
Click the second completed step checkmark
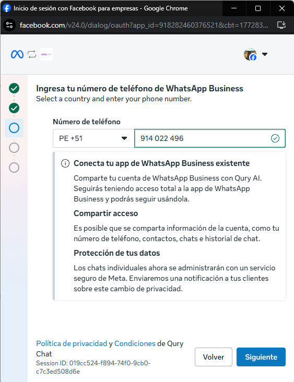click(14, 108)
